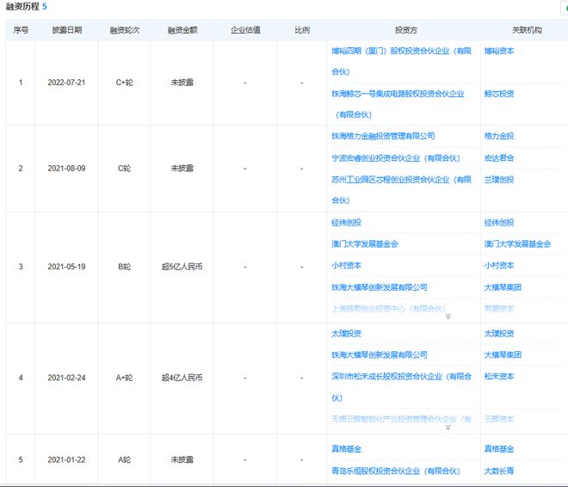568x487 pixels.
Task: Open related institution 博裕资本
Action: click(x=499, y=51)
